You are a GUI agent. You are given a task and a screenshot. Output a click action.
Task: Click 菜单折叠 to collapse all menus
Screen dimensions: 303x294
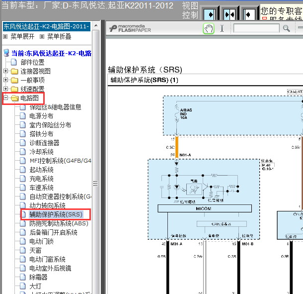(x=59, y=36)
